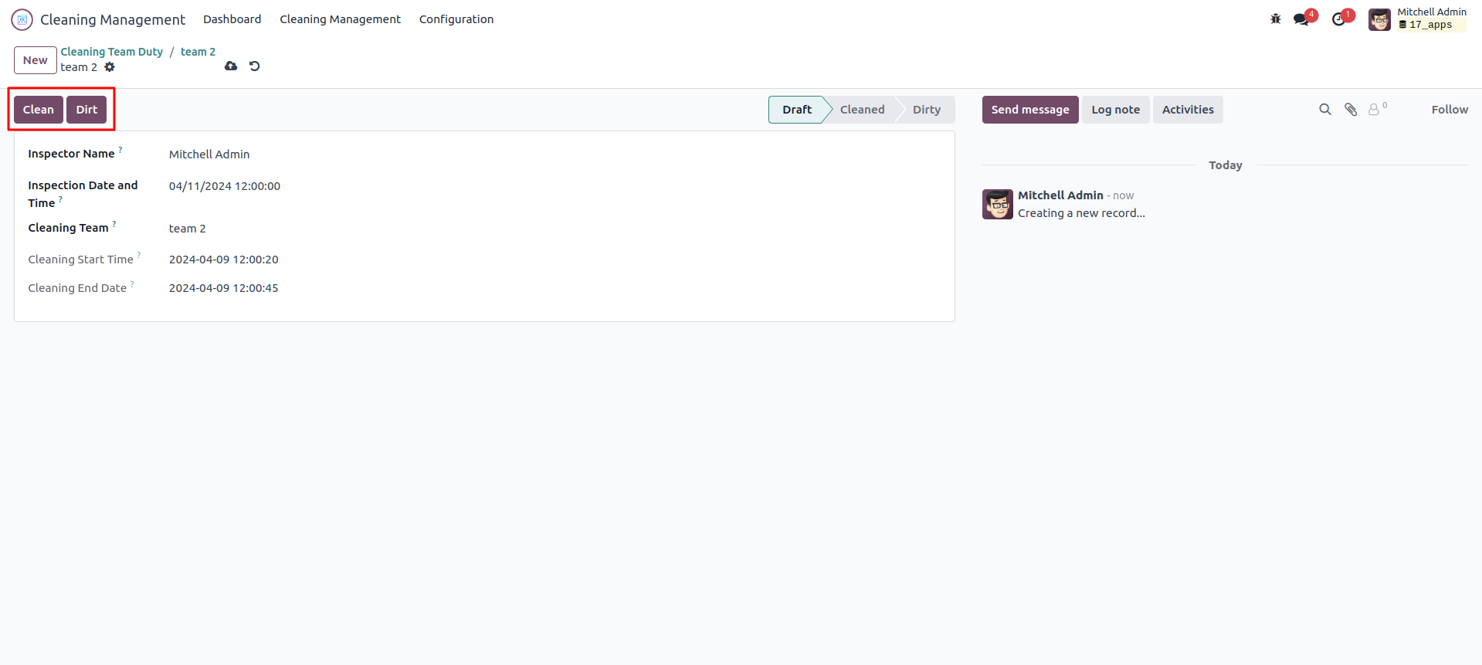The height and width of the screenshot is (665, 1482).
Task: Click Mitchell Admin author name in chatter
Action: pos(1060,195)
